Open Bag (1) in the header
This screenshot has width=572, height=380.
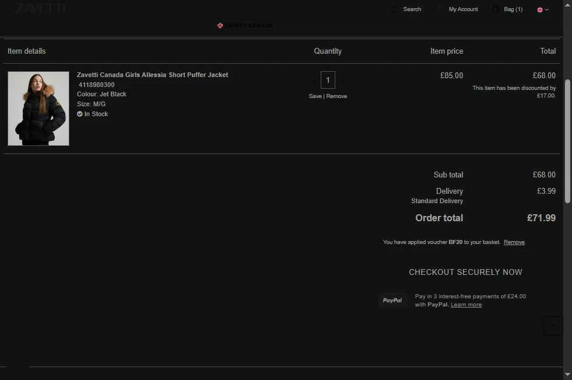(513, 9)
